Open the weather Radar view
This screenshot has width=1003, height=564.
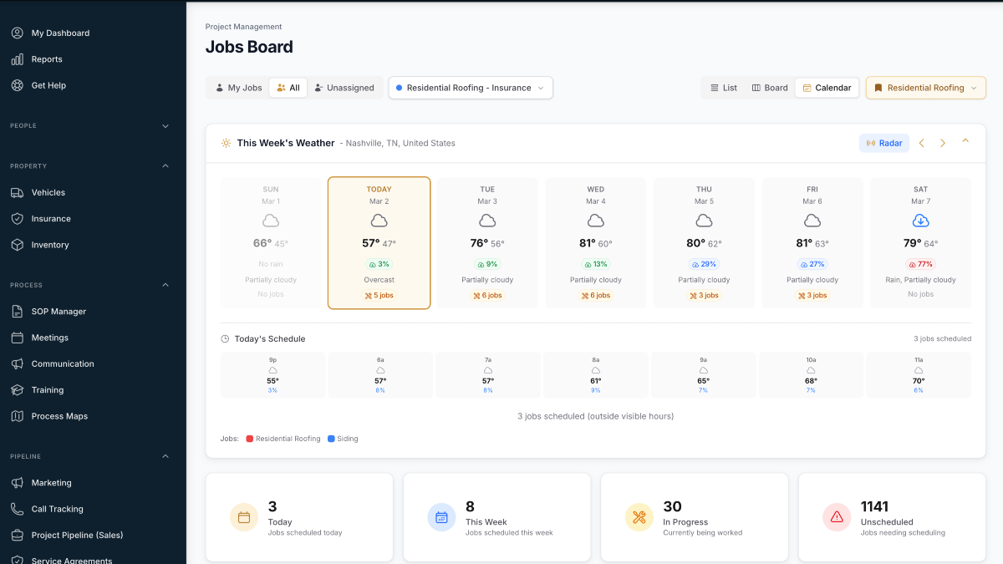coord(883,143)
